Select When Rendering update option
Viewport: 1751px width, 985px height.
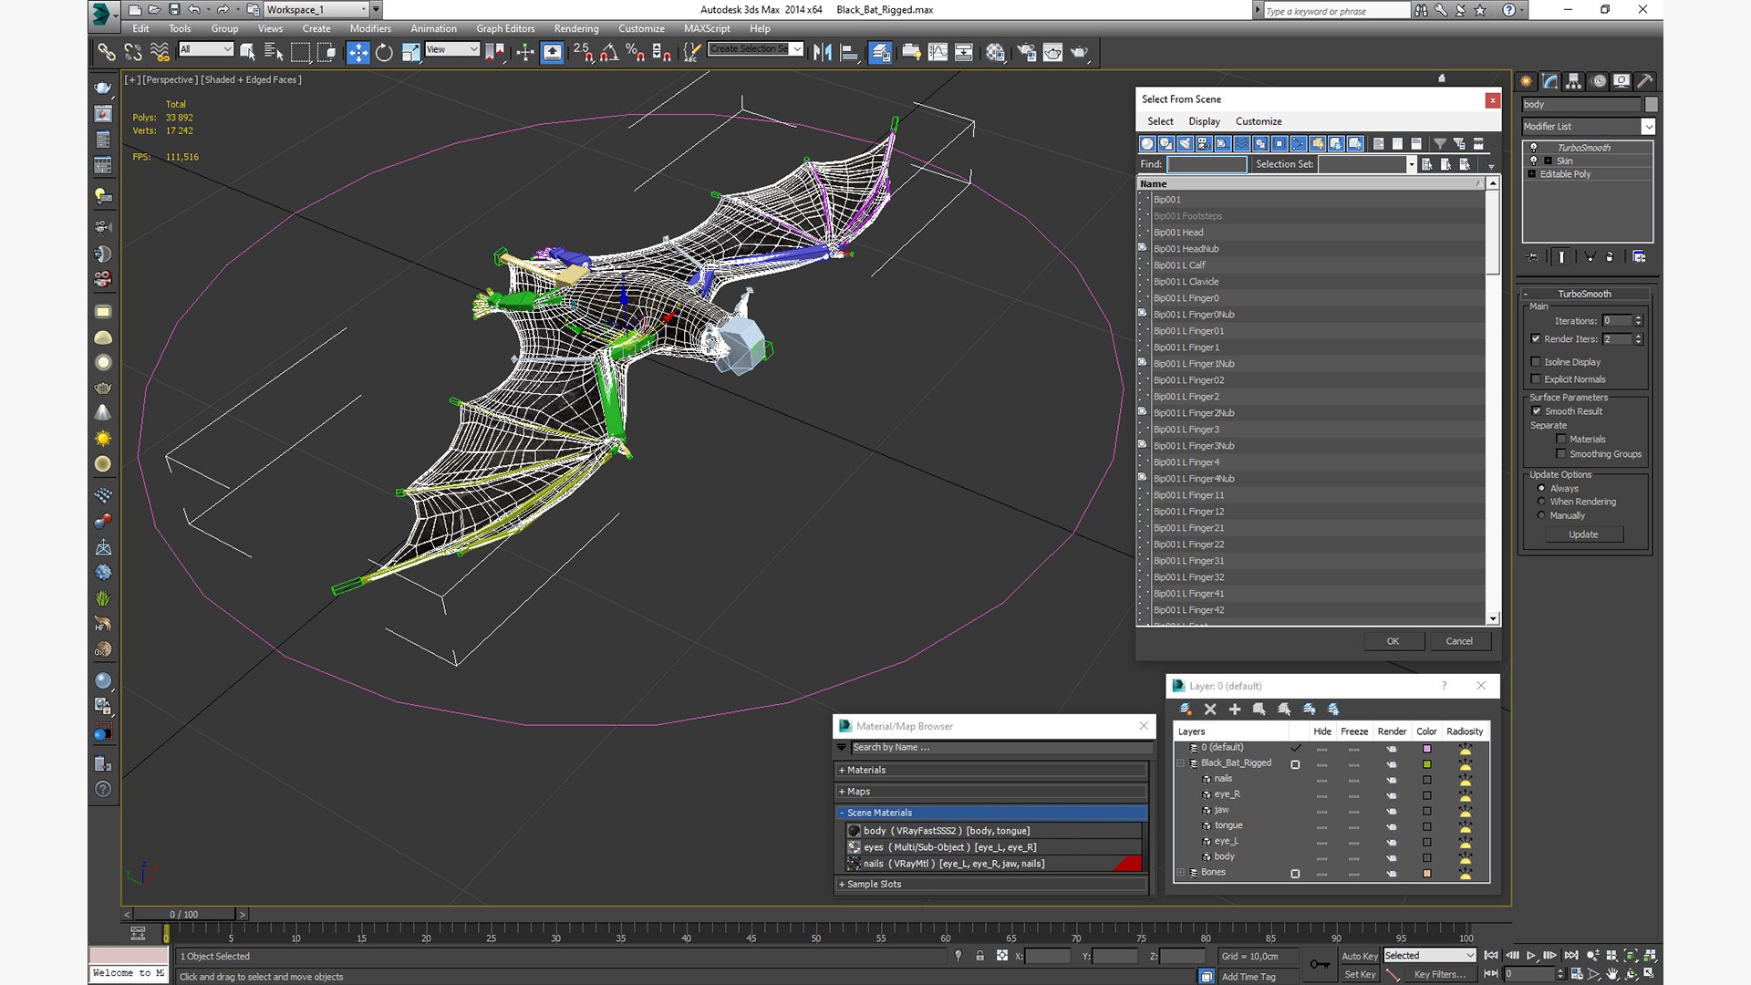coord(1541,502)
